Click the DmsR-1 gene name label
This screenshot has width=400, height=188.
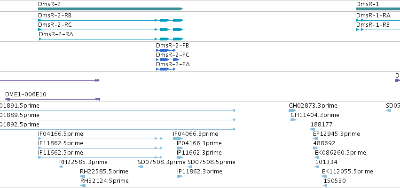point(368,4)
